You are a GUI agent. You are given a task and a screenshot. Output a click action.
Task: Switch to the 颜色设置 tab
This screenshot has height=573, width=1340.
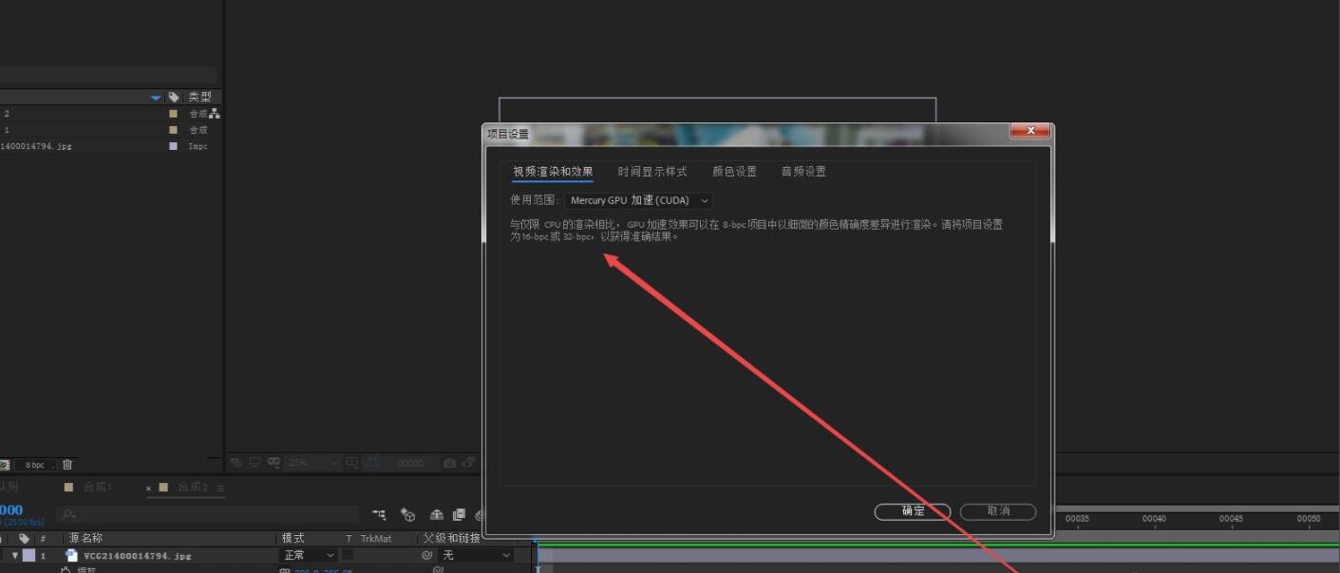tap(734, 171)
